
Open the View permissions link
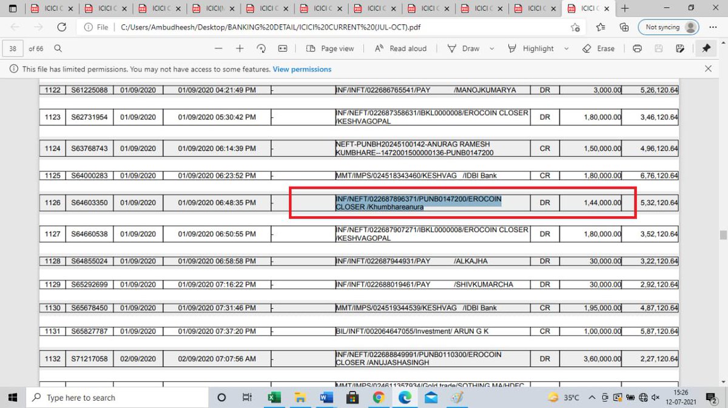pos(302,70)
